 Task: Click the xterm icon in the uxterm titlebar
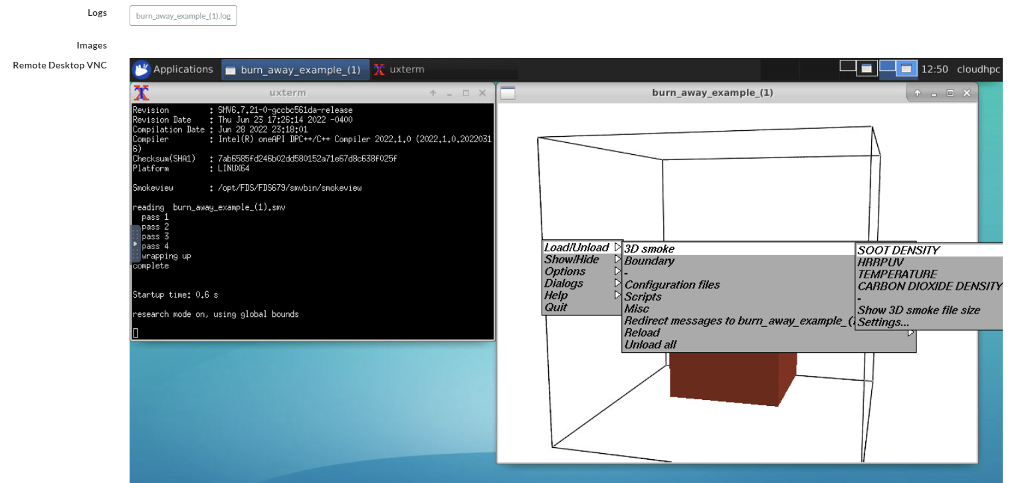click(x=141, y=93)
